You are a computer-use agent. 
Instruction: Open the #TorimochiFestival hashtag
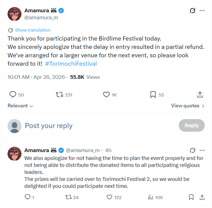[71, 64]
